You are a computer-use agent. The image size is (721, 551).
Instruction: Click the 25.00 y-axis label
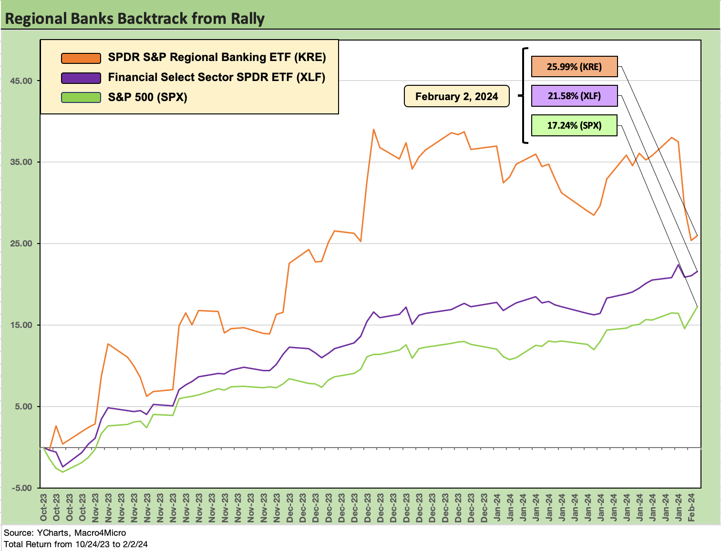coord(21,244)
